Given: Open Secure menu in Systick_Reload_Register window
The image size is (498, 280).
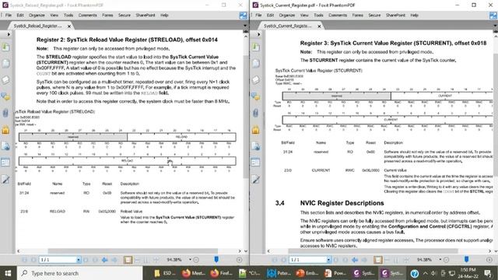Looking at the screenshot, I should click(124, 16).
